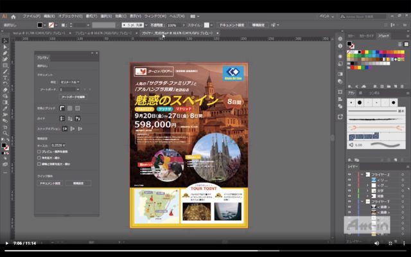Click 環境設定 button in control bar
This screenshot has width=411, height=257.
coord(258,25)
